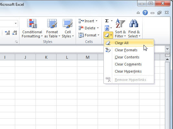Image resolution: width=173 pixels, height=129 pixels.
Task: Choose Clear All from menu
Action: [x=129, y=43]
